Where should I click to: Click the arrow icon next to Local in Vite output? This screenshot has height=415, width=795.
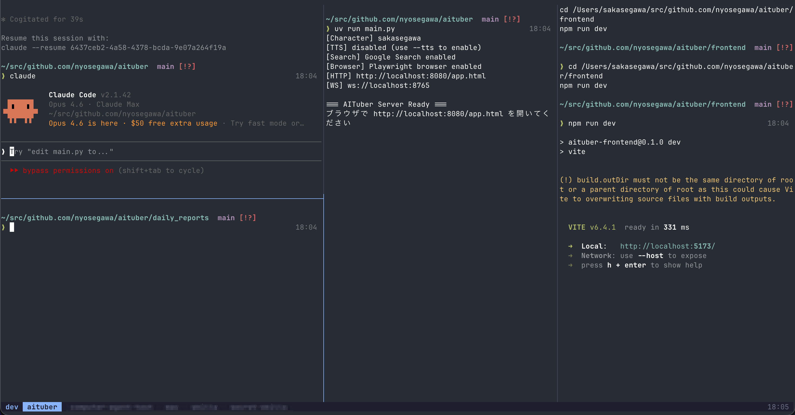click(570, 246)
